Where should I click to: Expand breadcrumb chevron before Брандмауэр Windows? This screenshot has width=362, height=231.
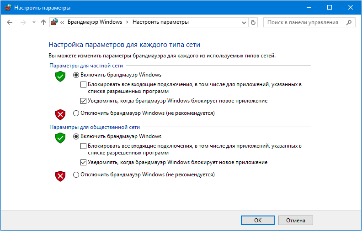(x=63, y=22)
